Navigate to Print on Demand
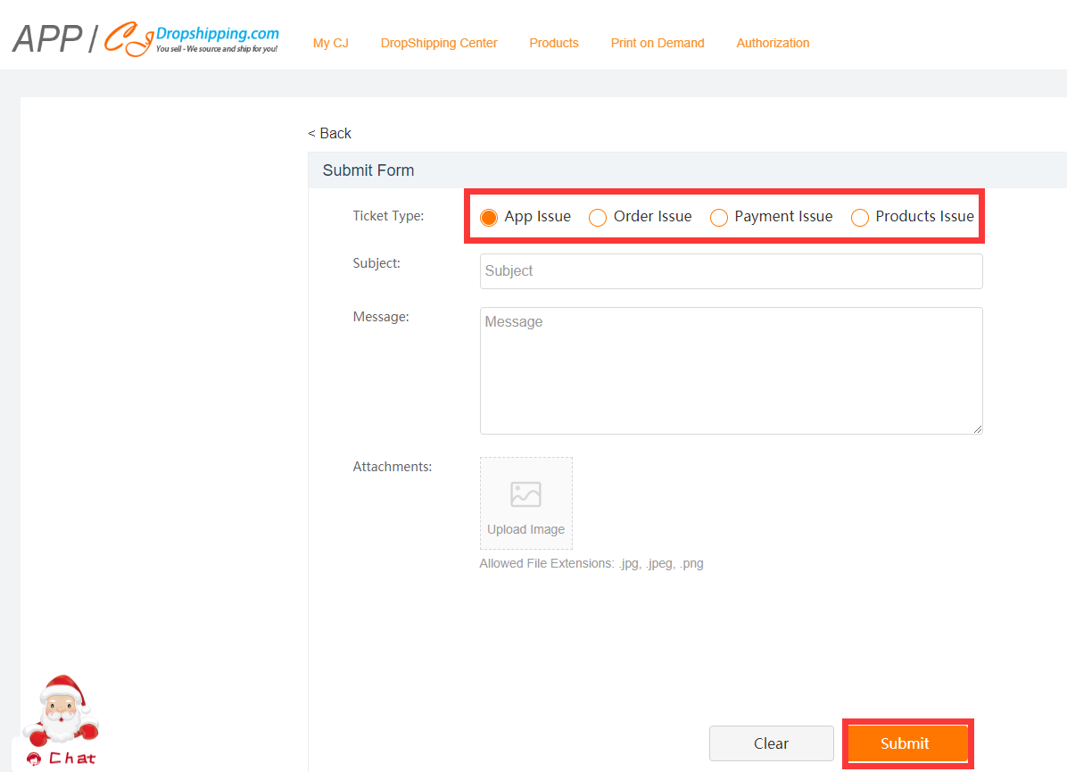Image resolution: width=1067 pixels, height=772 pixels. 658,43
